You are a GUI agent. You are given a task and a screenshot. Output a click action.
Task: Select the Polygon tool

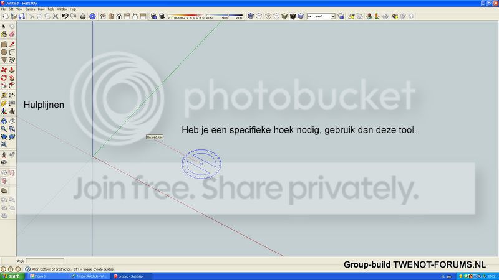[x=4, y=60]
